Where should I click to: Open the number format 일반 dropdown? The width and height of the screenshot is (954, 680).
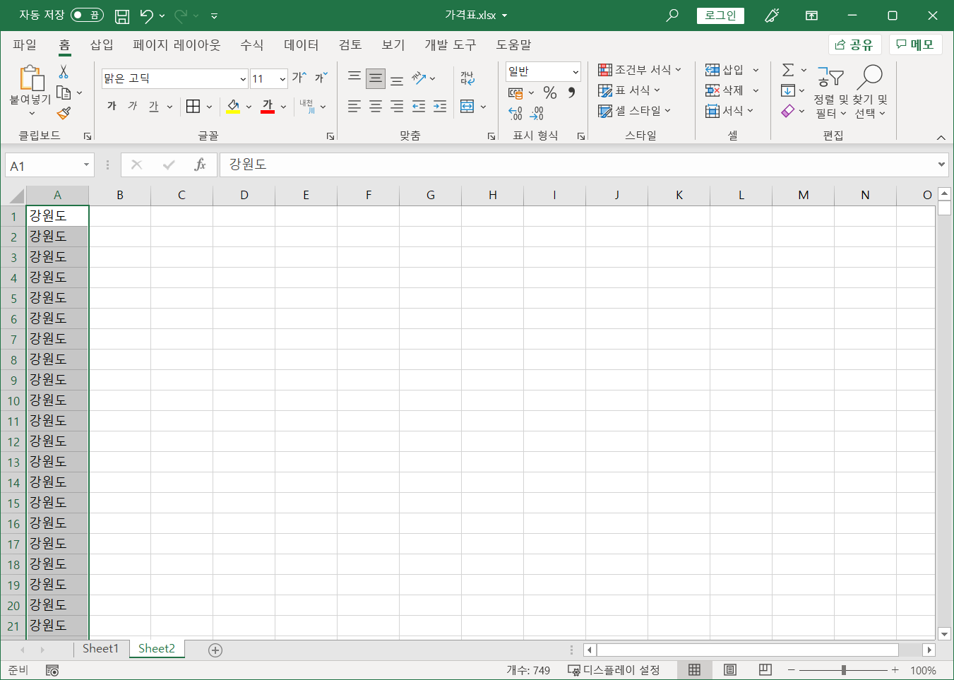[576, 72]
